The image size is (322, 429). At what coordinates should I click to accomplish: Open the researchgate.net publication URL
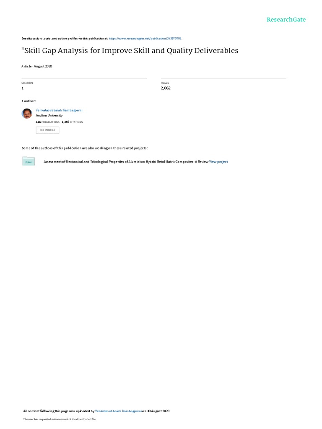145,39
